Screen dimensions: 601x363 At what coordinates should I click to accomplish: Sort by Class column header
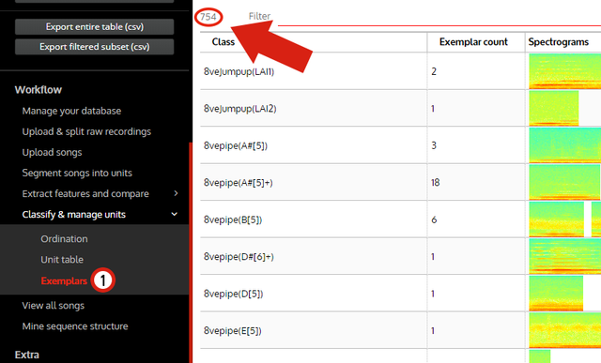(223, 41)
